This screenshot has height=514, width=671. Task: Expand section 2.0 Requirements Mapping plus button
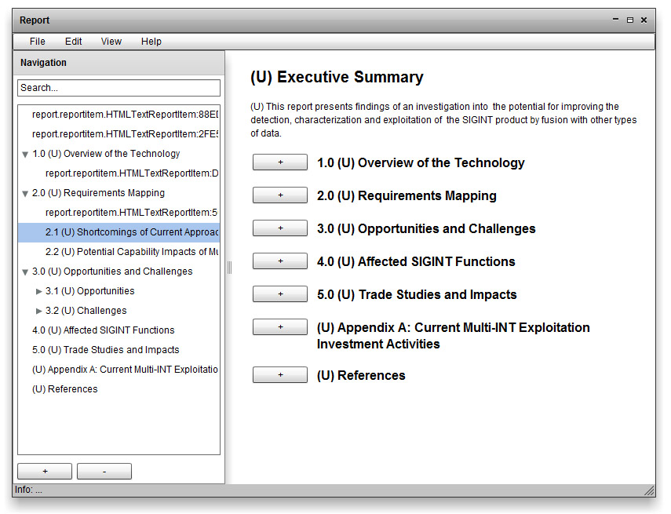279,195
